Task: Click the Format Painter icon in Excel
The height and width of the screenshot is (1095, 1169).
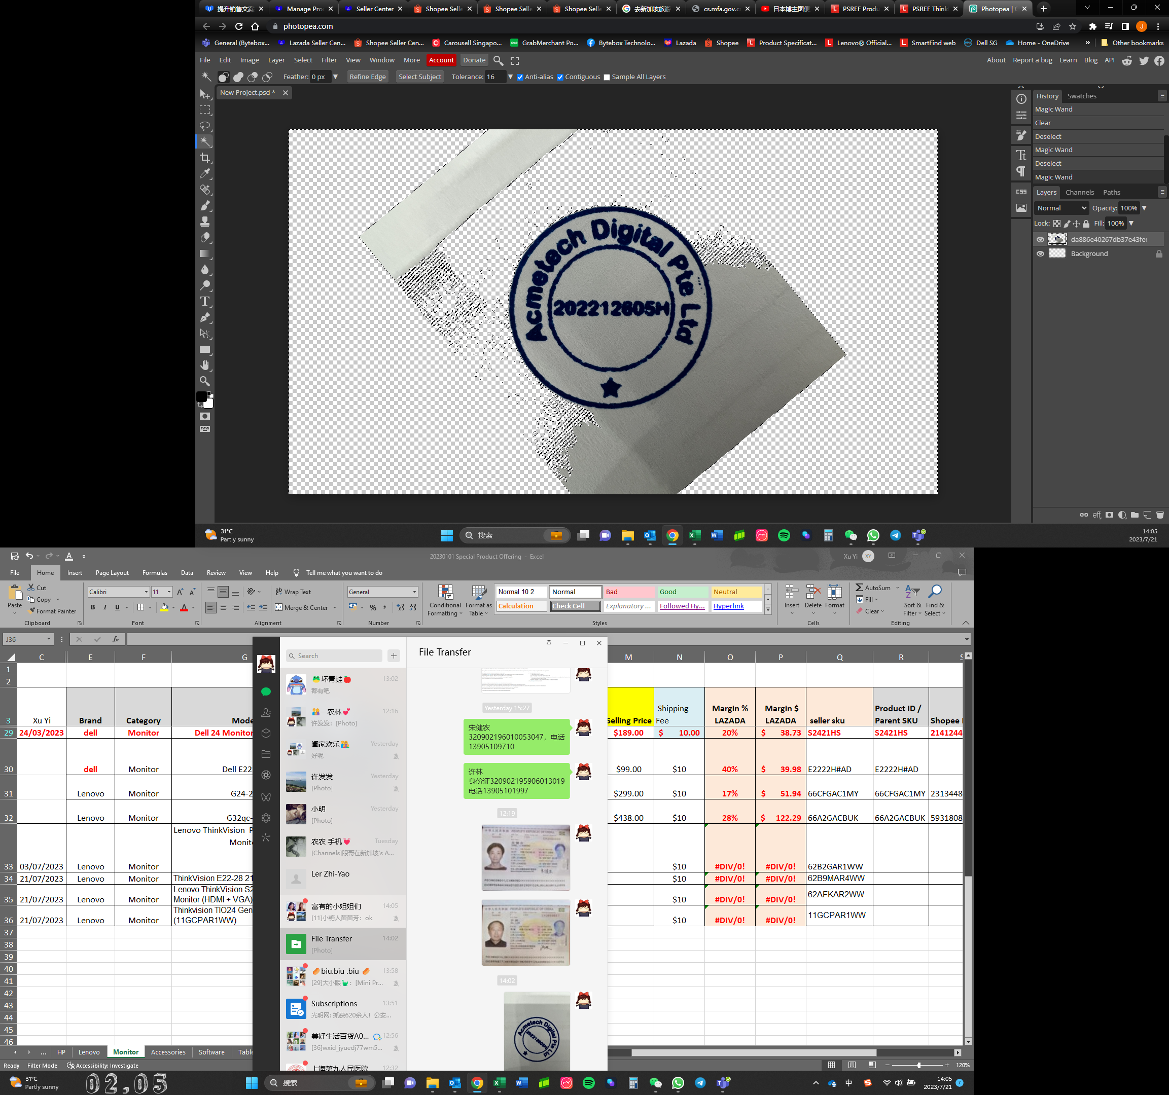Action: 32,611
